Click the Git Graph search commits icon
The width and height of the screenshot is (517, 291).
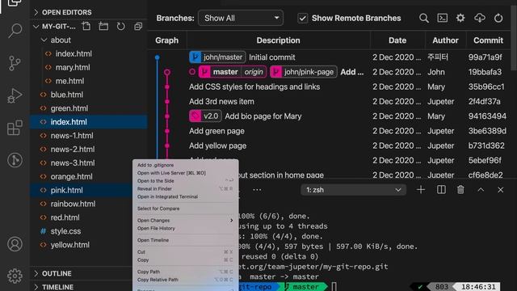click(424, 18)
